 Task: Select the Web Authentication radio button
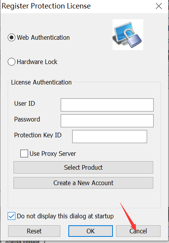pos(12,37)
